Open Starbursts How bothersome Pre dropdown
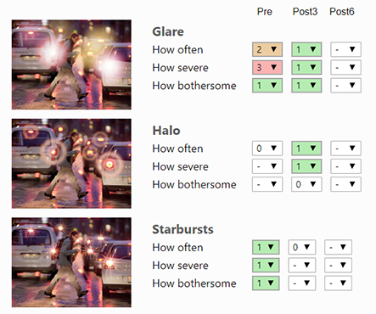Image resolution: width=376 pixels, height=314 pixels. point(266,283)
